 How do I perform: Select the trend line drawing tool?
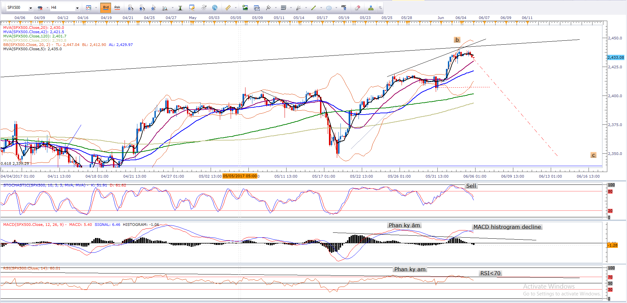(313, 8)
